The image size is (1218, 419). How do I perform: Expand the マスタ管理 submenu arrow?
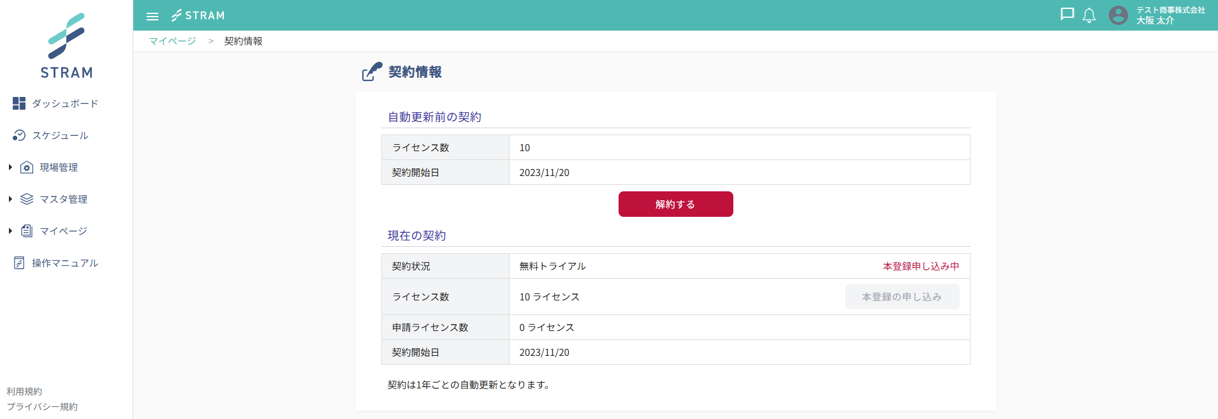(10, 199)
